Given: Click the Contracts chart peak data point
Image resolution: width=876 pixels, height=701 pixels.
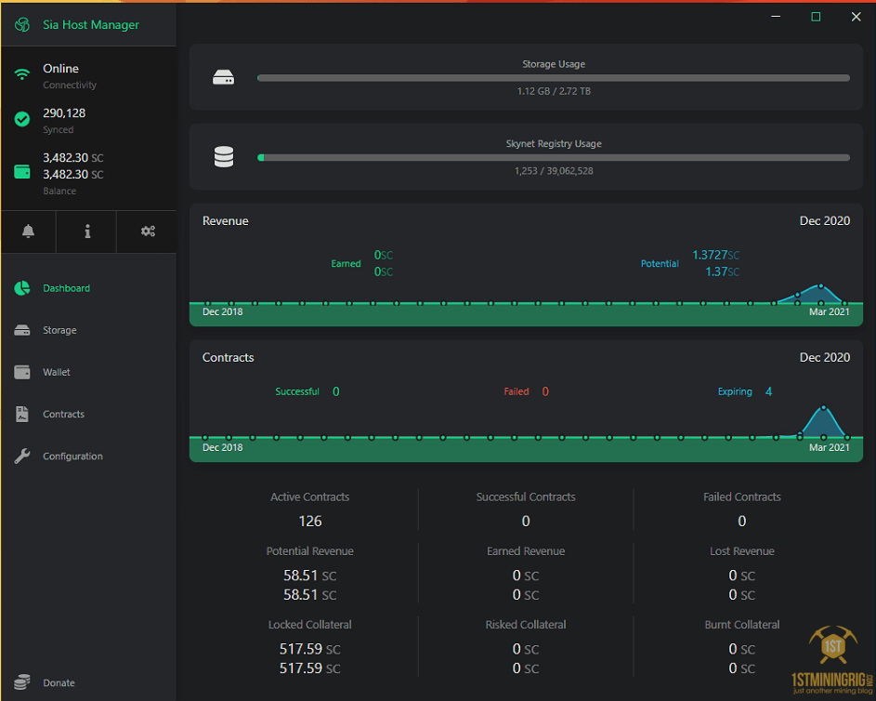Looking at the screenshot, I should tap(823, 407).
